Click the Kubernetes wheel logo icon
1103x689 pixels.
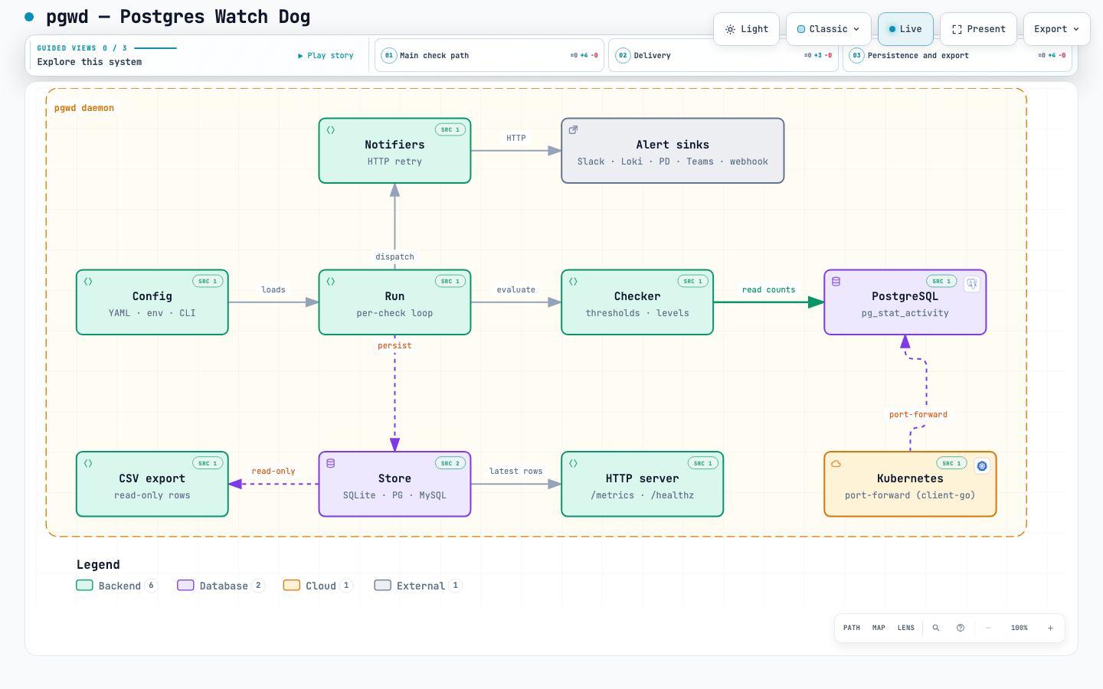click(x=982, y=466)
